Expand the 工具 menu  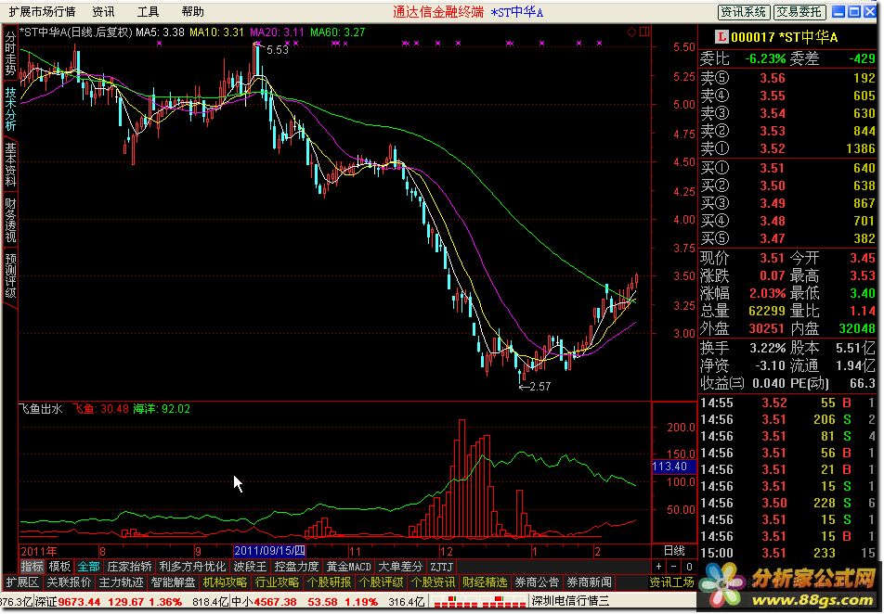click(149, 11)
